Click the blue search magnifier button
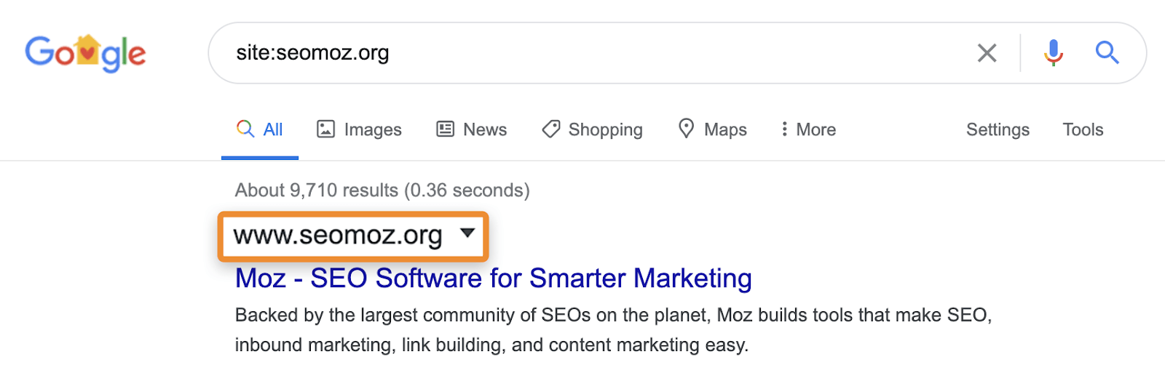 pyautogui.click(x=1107, y=53)
